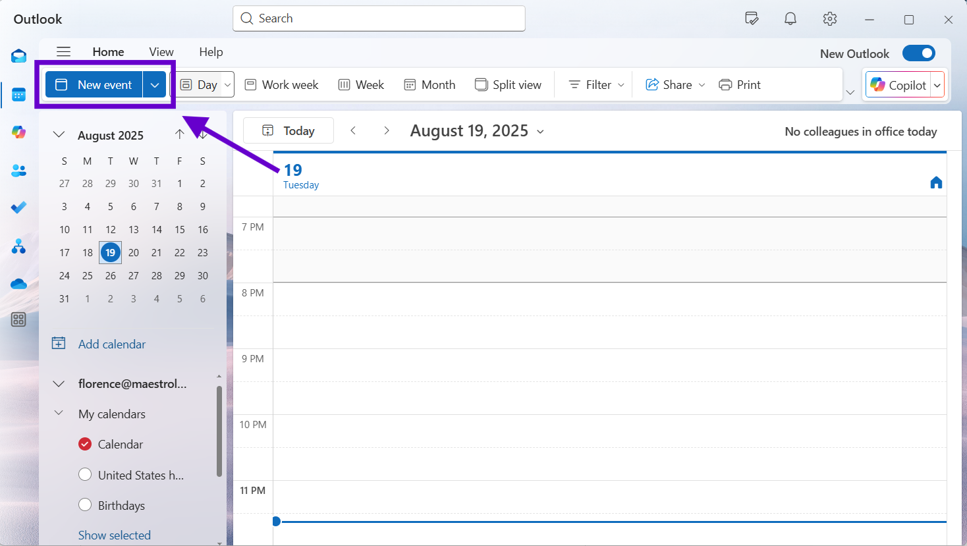967x546 pixels.
Task: Open To Do checkmark app icon
Action: tap(18, 208)
